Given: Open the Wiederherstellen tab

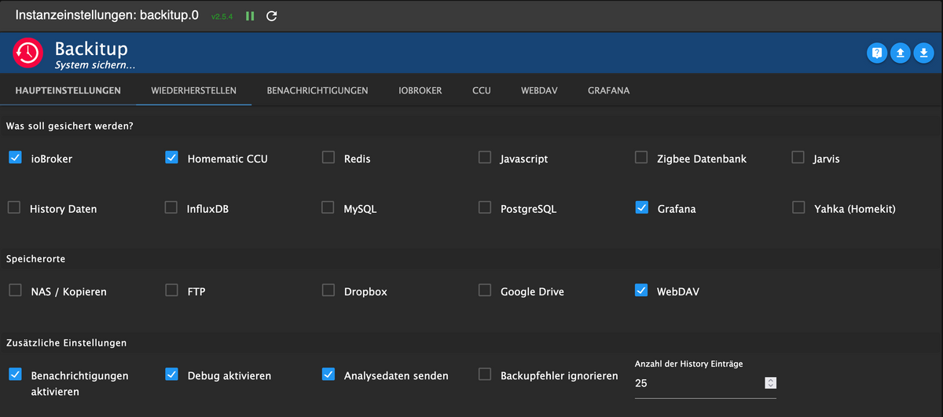Looking at the screenshot, I should click(194, 90).
